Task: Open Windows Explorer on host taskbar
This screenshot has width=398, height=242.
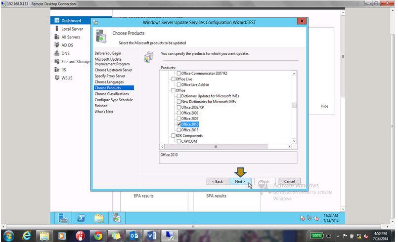Action: point(44,236)
